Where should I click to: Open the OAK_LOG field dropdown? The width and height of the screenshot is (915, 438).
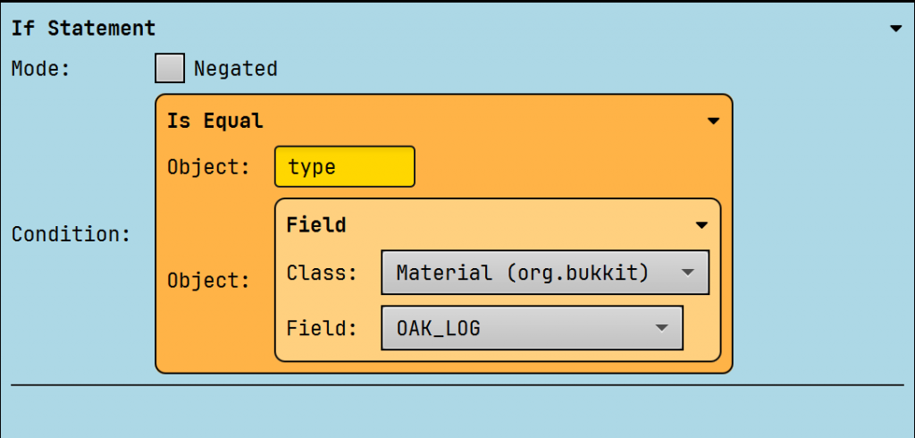click(532, 328)
